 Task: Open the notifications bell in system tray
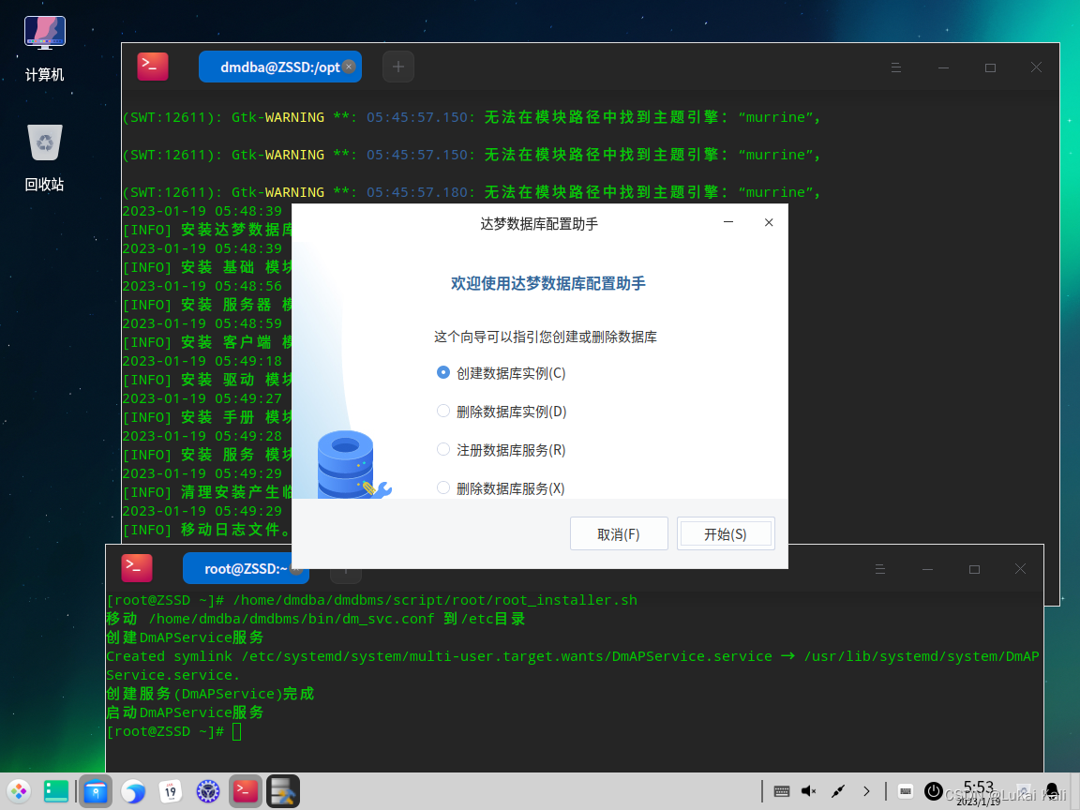pos(1050,790)
